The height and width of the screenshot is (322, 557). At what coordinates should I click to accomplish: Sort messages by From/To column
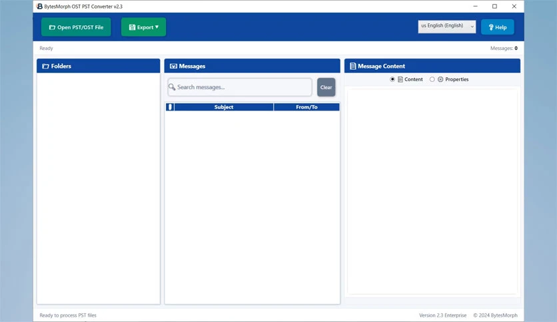coord(306,107)
